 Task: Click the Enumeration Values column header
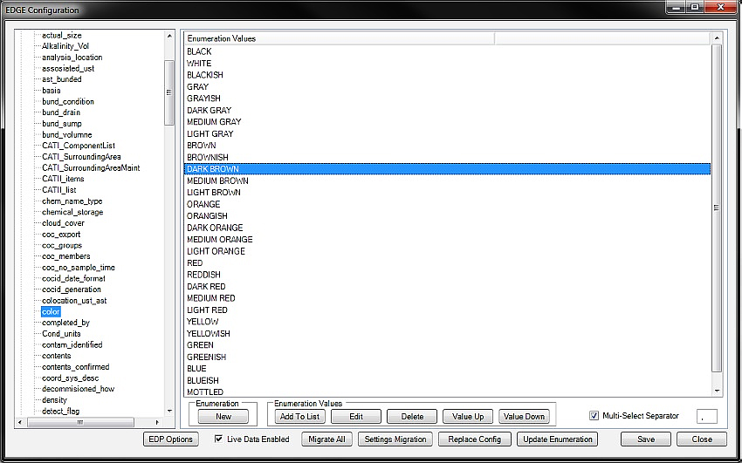point(340,38)
